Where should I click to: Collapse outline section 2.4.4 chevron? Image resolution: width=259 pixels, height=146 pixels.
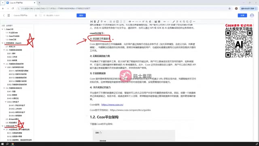pyautogui.click(x=6, y=102)
